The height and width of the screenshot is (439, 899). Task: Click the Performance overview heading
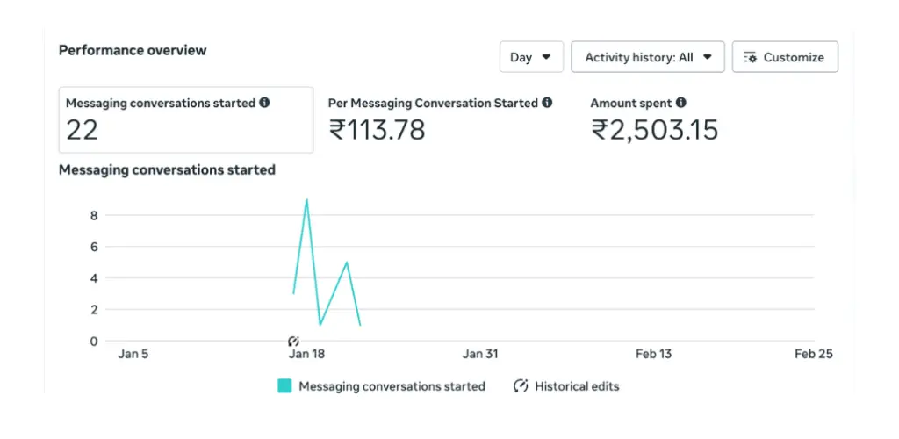[x=133, y=50]
